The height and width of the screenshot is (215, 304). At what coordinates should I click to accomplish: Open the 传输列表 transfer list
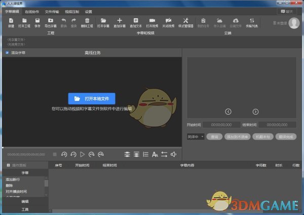pyautogui.click(x=251, y=21)
